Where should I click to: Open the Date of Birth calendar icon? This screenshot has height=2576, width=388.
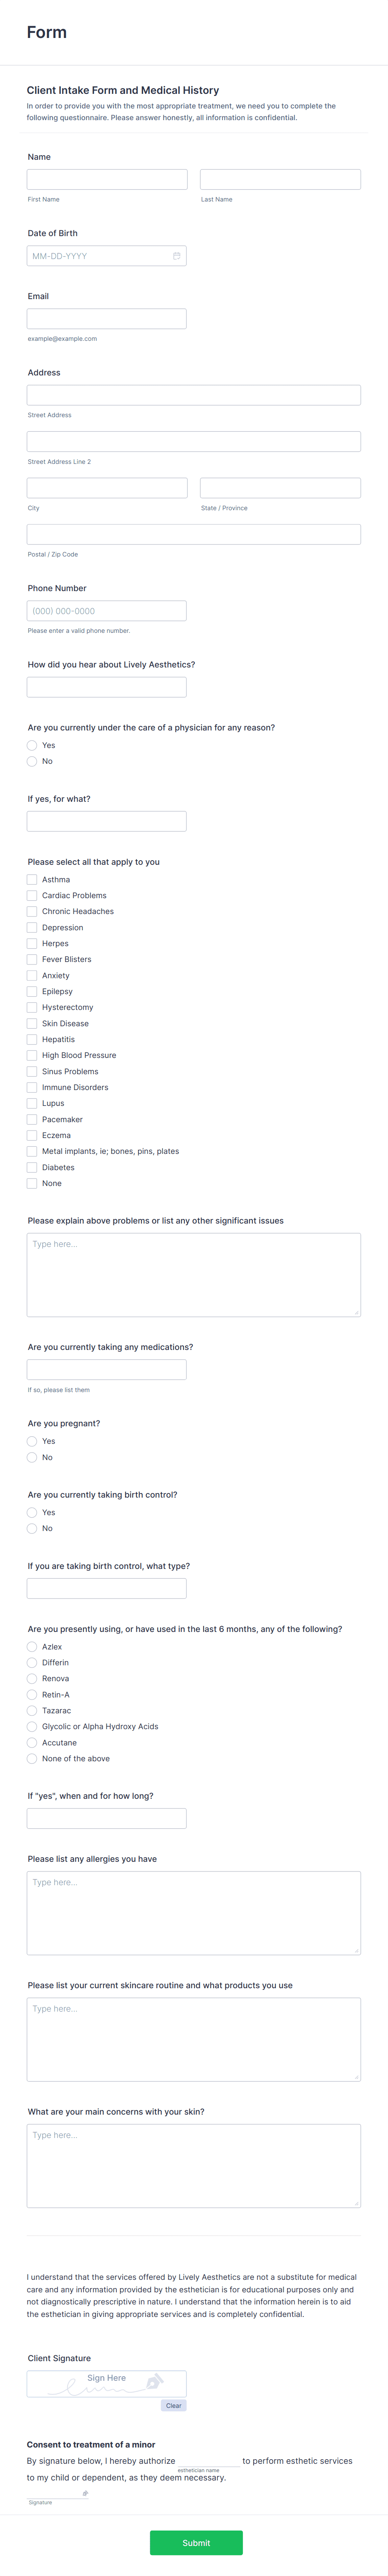(x=177, y=256)
